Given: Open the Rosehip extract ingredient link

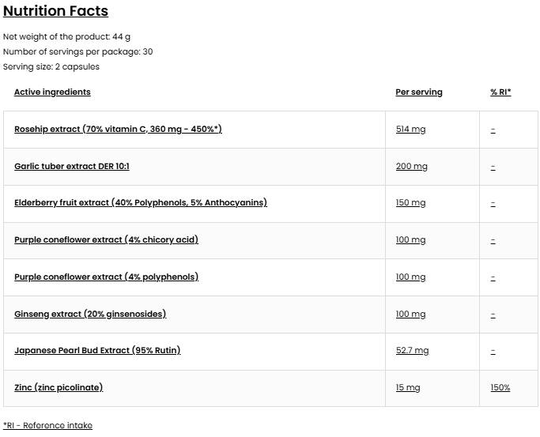Looking at the screenshot, I should (x=118, y=129).
